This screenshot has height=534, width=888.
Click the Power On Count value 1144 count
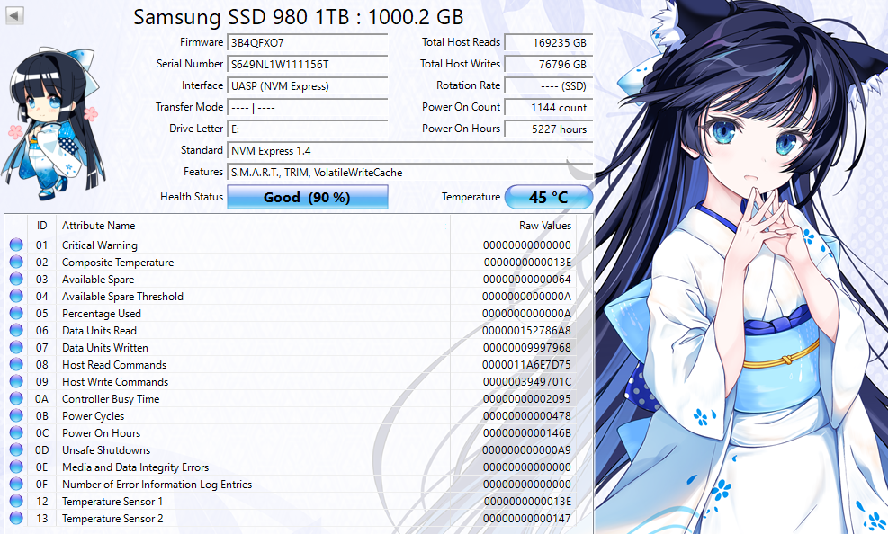tap(548, 107)
